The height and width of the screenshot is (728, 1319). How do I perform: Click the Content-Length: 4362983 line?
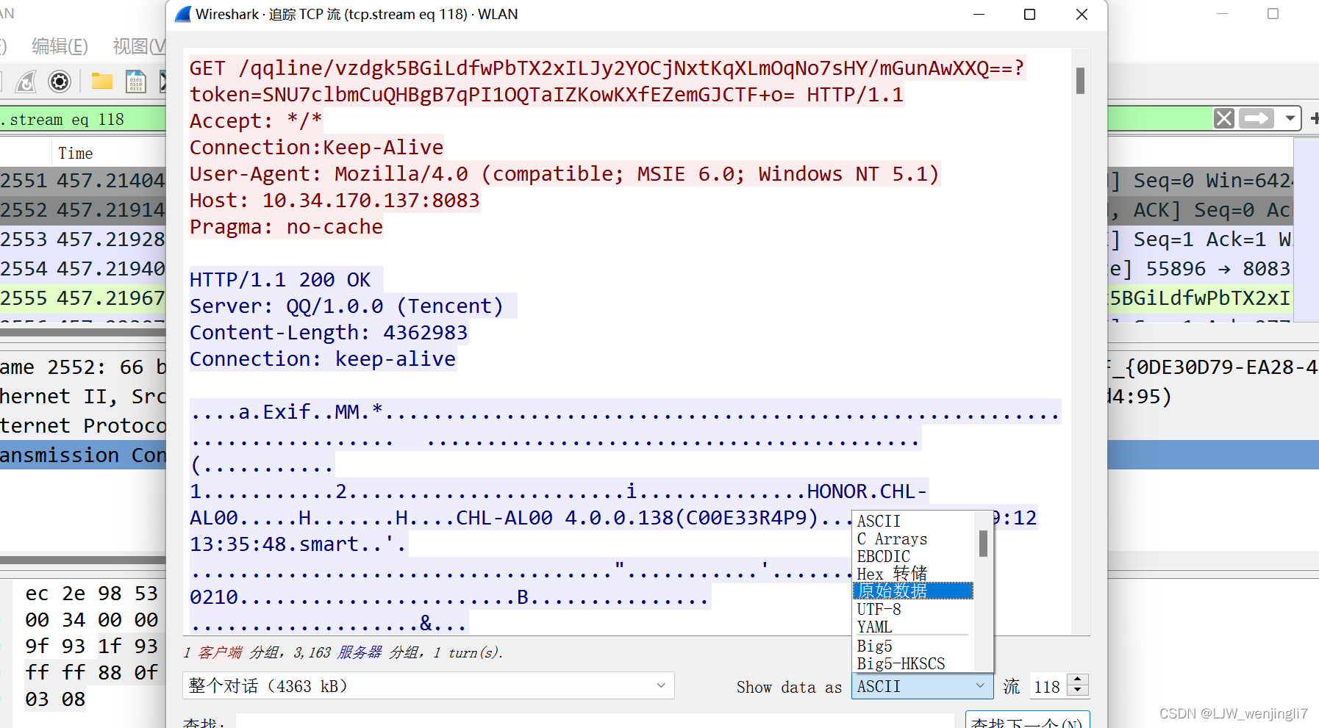point(329,332)
